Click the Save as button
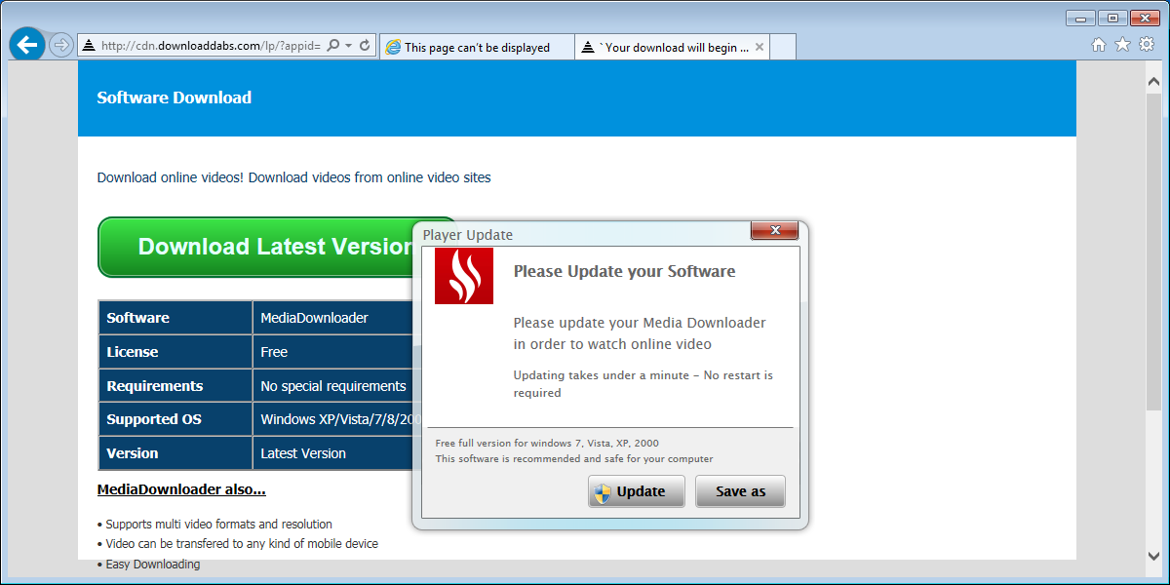The height and width of the screenshot is (585, 1170). (x=740, y=491)
